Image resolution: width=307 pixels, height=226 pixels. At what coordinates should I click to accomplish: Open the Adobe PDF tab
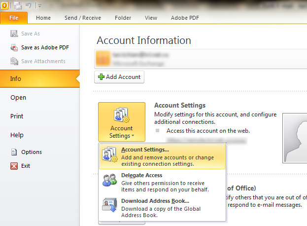[x=185, y=18]
